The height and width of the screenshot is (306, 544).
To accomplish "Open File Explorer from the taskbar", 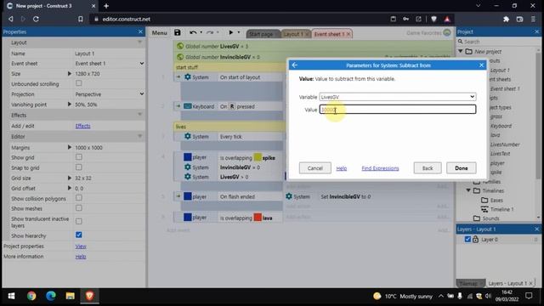I will 70,296.
